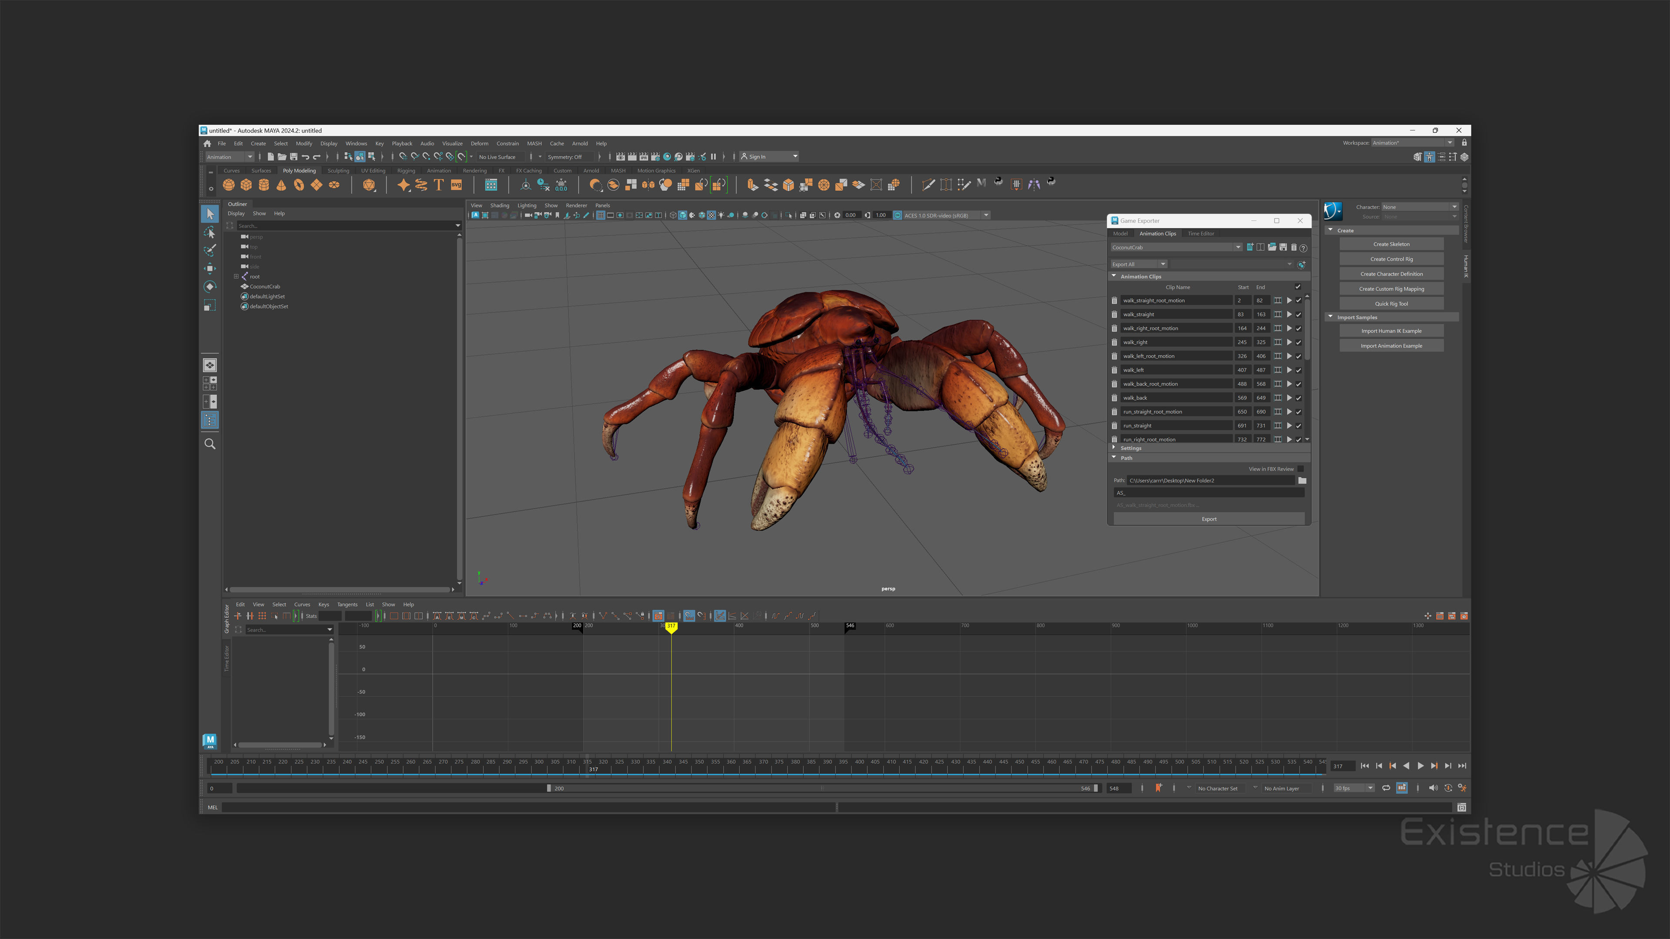Click the polygon cube shelf icon
The image size is (1670, 939).
[246, 185]
